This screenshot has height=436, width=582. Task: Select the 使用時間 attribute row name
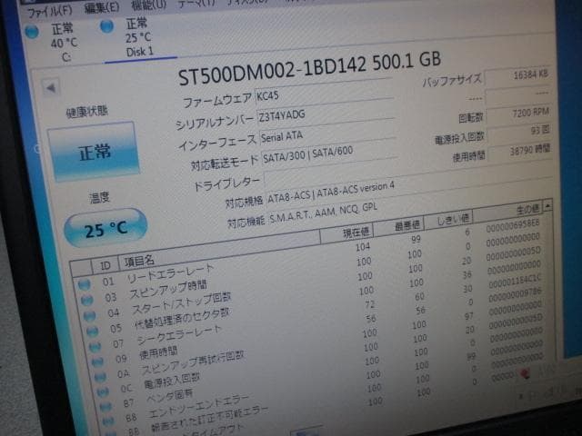tap(158, 353)
